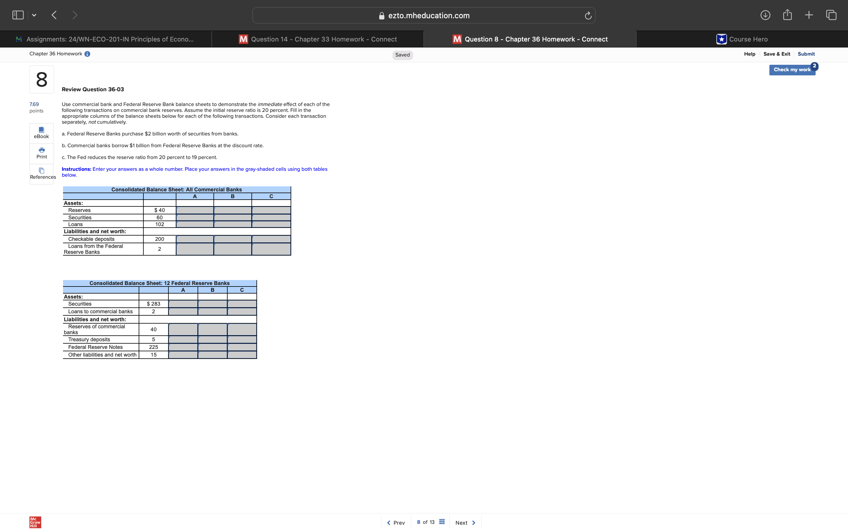This screenshot has height=530, width=848.
Task: Open the question navigation grid next to '8 of 13'
Action: click(x=442, y=521)
